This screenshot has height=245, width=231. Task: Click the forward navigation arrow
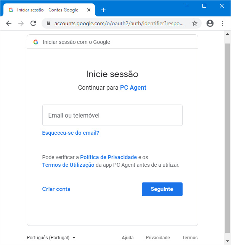pyautogui.click(x=21, y=23)
